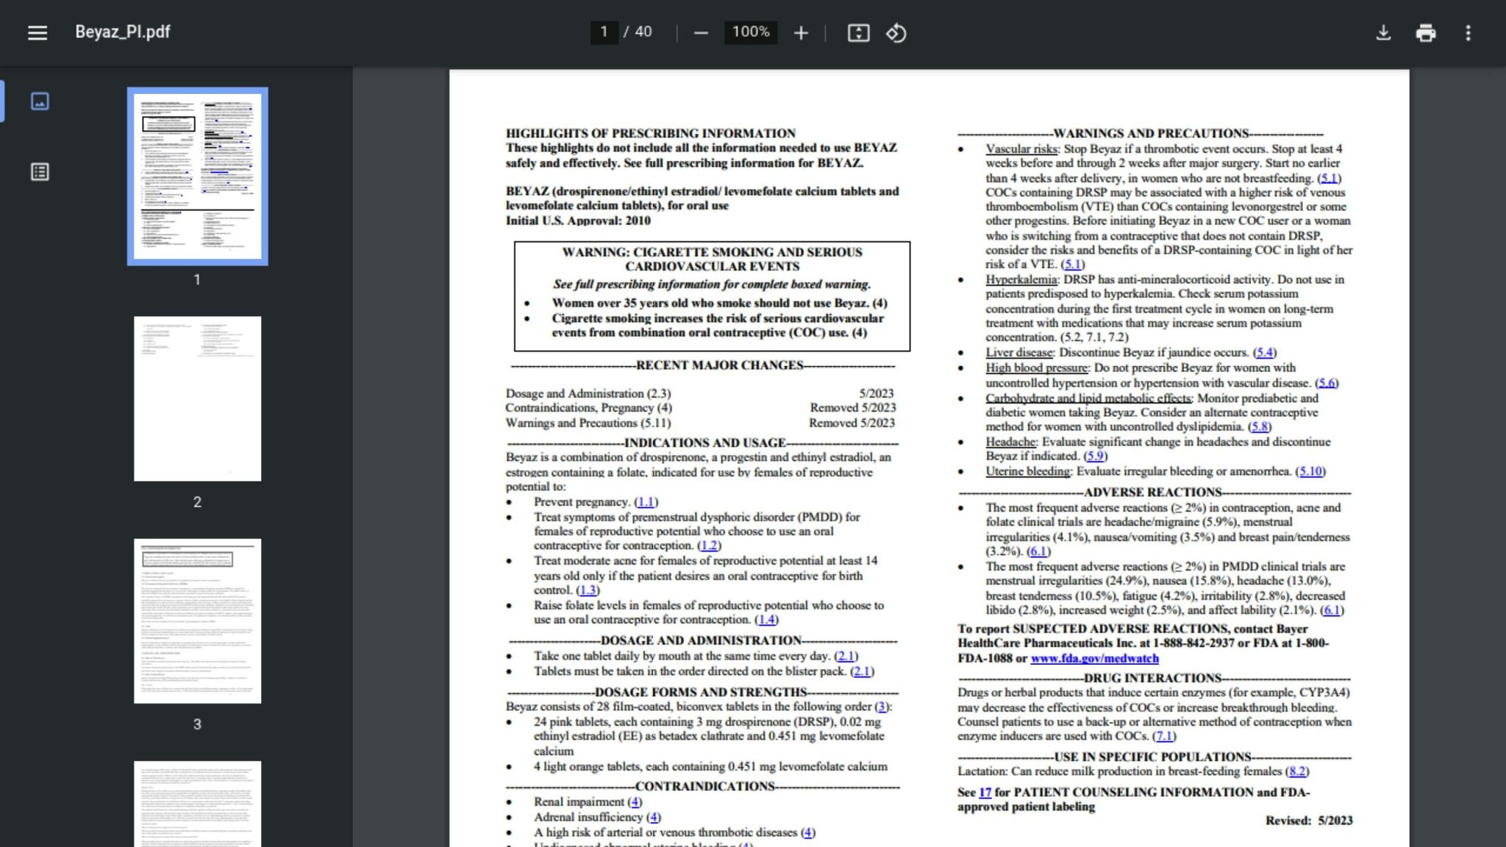Open page 2 thumbnail
The image size is (1506, 847).
[197, 399]
